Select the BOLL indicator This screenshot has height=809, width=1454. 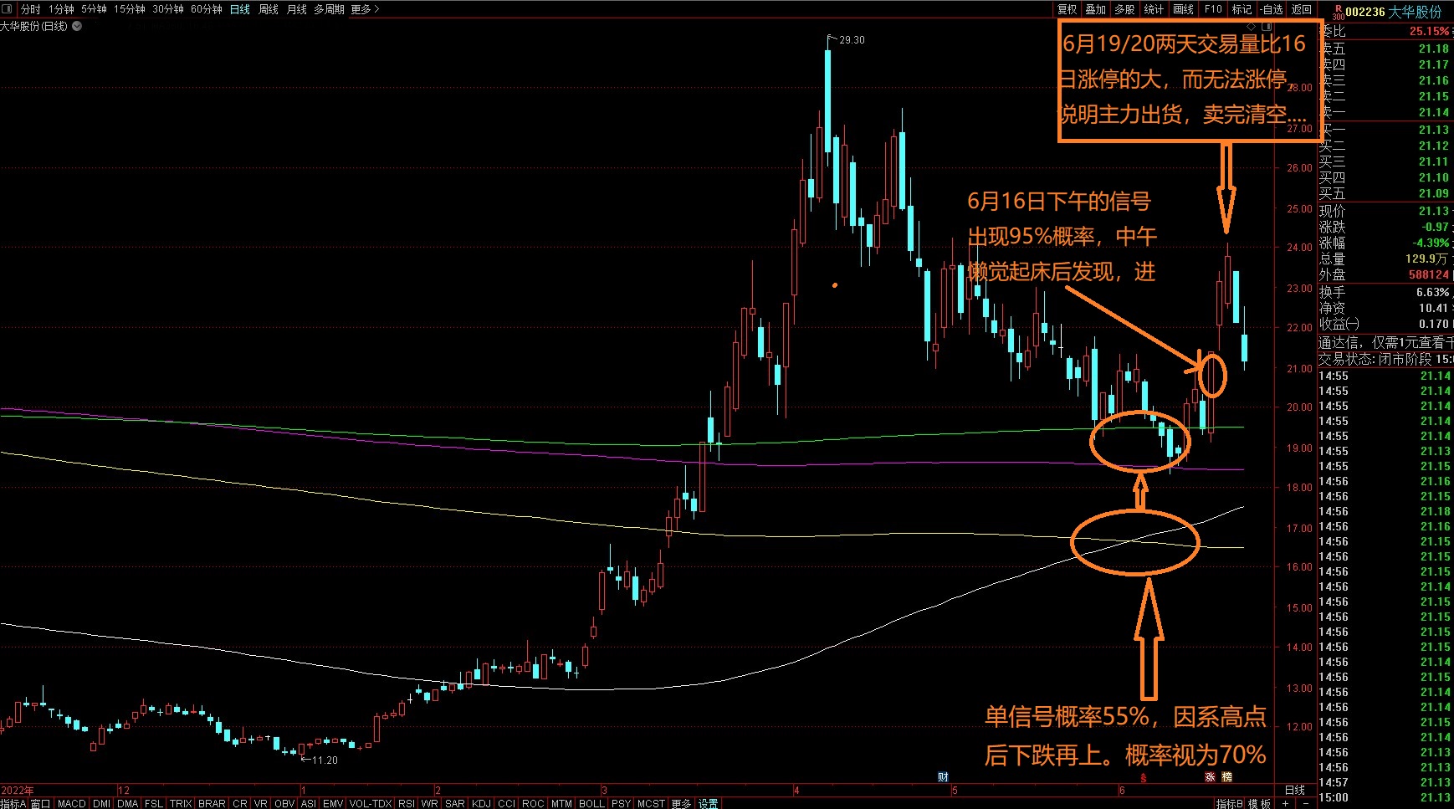pos(591,803)
